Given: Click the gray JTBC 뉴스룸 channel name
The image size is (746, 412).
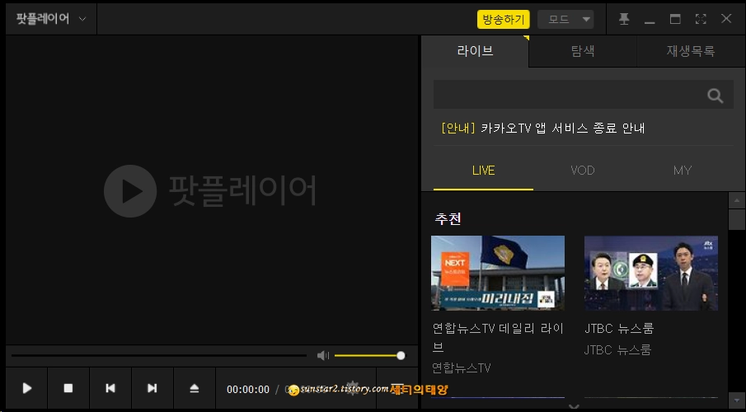Looking at the screenshot, I should [x=617, y=350].
